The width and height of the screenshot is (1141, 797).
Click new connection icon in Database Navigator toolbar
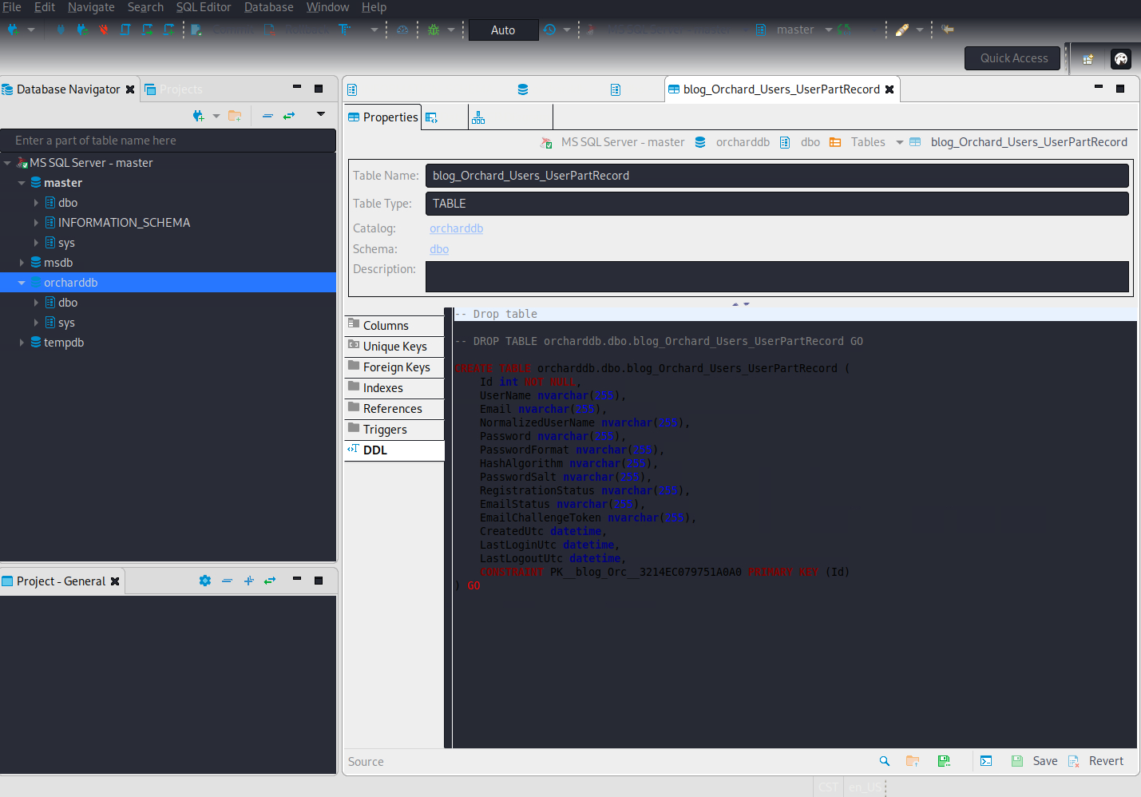pyautogui.click(x=198, y=116)
